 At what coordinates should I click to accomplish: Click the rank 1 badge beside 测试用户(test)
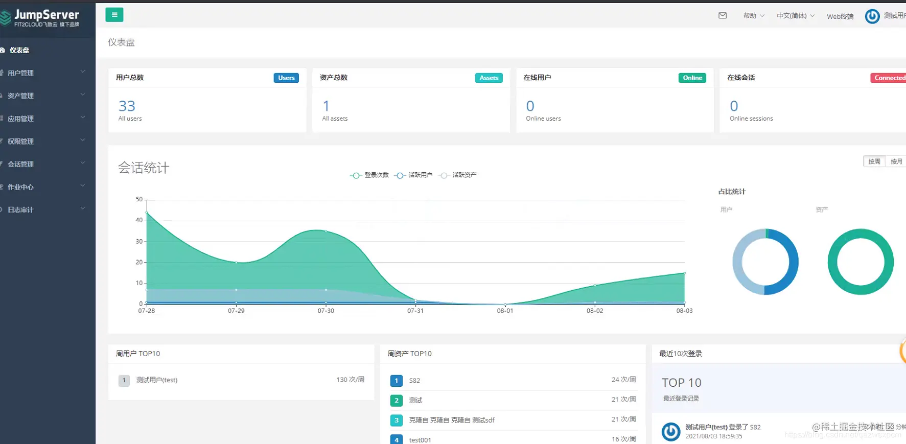click(124, 380)
